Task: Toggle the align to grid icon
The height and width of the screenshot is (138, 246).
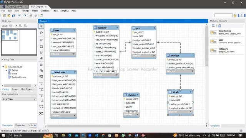Action: [35, 15]
